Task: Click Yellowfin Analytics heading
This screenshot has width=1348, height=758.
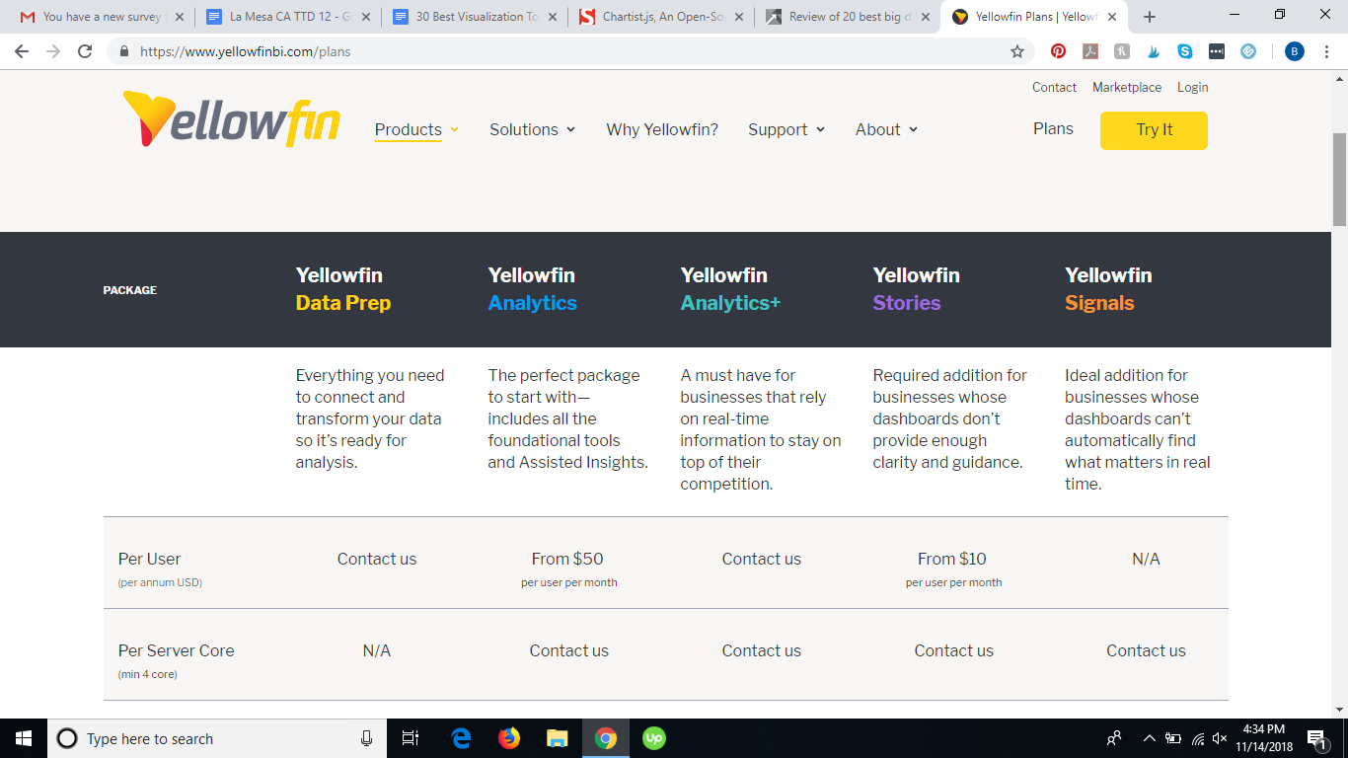Action: (x=533, y=289)
